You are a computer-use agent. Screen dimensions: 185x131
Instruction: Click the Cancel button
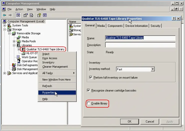click(150, 122)
